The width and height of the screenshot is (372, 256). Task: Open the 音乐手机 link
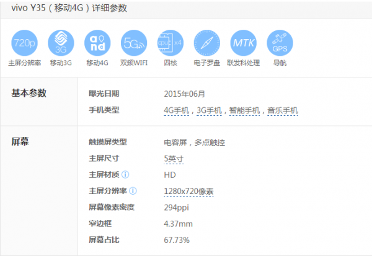[283, 110]
